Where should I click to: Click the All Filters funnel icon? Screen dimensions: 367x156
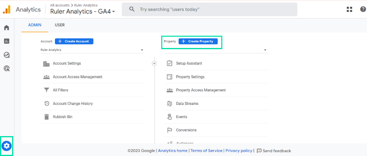(x=46, y=90)
